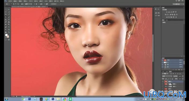Add a Hue/Saturation adjustment layer

pos(166,15)
